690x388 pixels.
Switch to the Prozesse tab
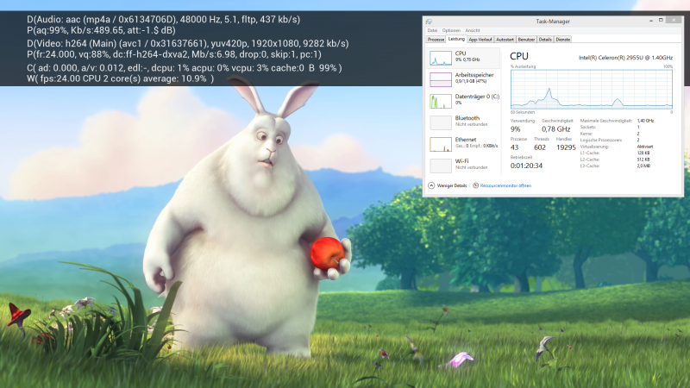click(436, 40)
